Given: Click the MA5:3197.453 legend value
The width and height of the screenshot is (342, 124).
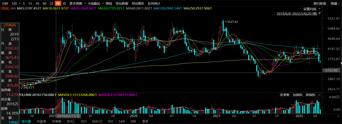Looking at the screenshot, I should coord(29,9).
